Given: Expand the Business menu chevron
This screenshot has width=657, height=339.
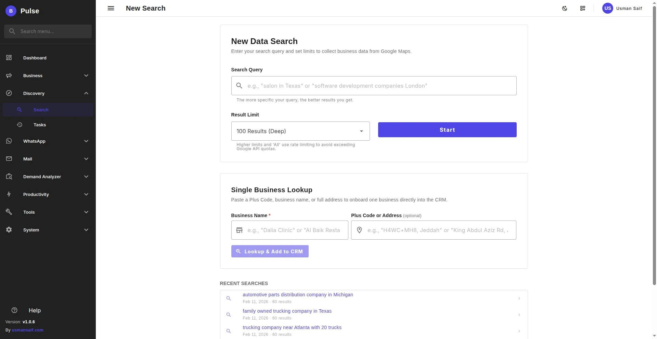Looking at the screenshot, I should (86, 75).
